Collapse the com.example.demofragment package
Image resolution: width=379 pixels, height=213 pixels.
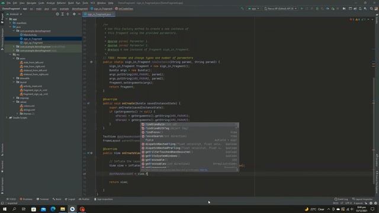click(14, 31)
